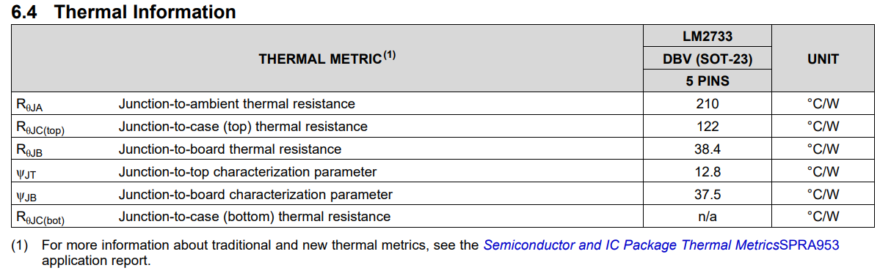This screenshot has height=276, width=891.
Task: Select the 38.4 value cell
Action: point(708,149)
